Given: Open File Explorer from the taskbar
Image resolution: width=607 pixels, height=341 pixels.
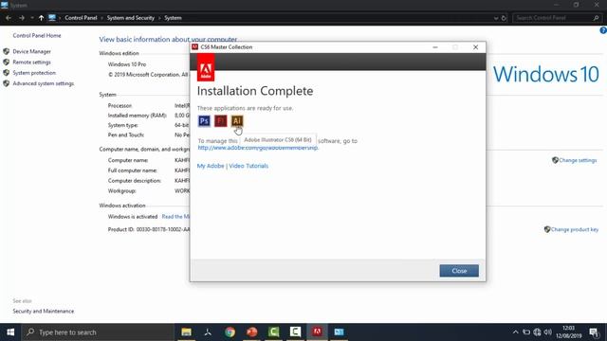Looking at the screenshot, I should (x=186, y=332).
